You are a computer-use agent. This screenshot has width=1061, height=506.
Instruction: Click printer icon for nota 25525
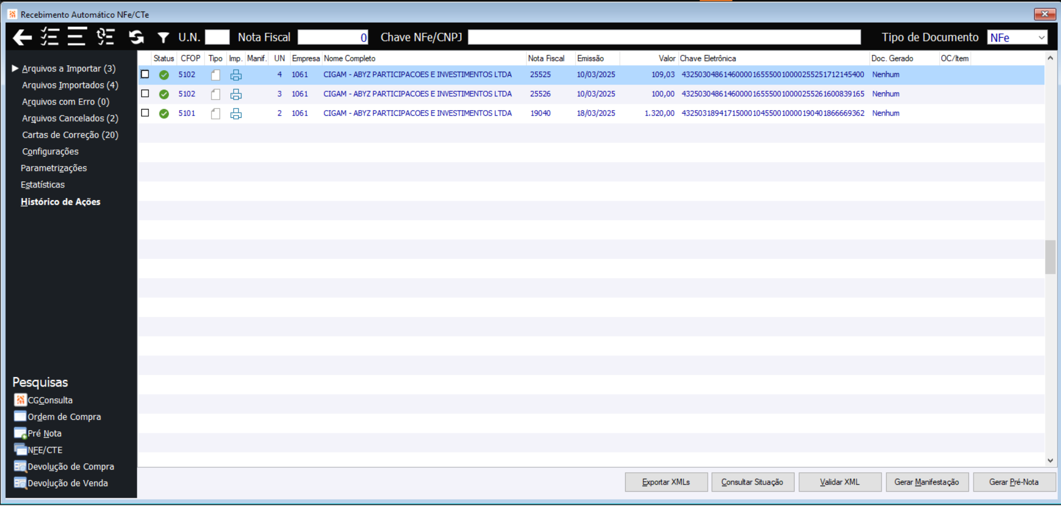tap(236, 75)
